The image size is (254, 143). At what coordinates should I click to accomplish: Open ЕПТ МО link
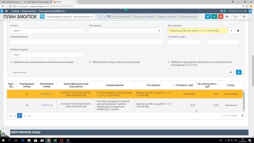tap(193, 65)
